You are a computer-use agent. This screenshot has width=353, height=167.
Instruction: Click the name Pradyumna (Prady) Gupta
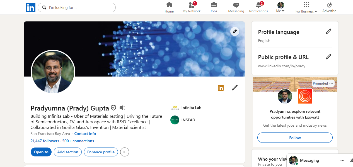pyautogui.click(x=70, y=108)
